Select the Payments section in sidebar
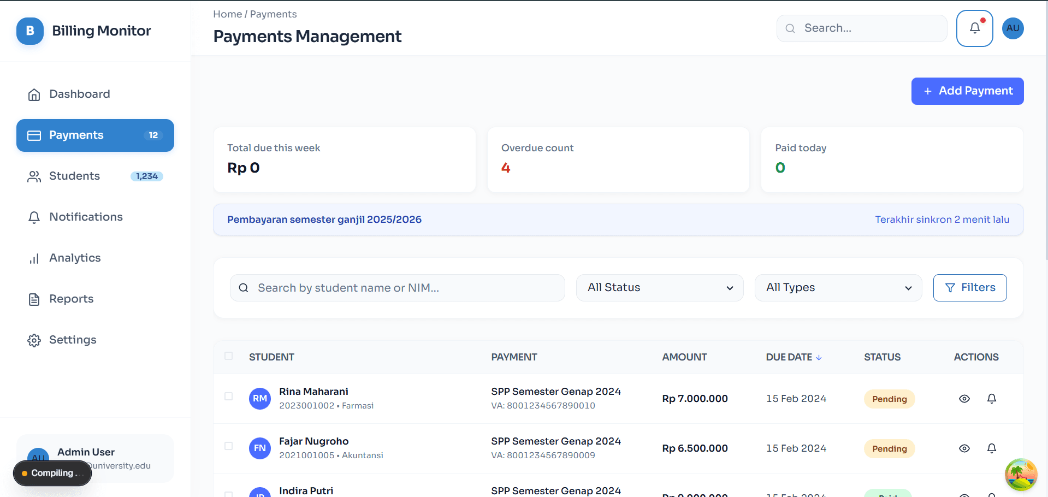 click(x=76, y=135)
